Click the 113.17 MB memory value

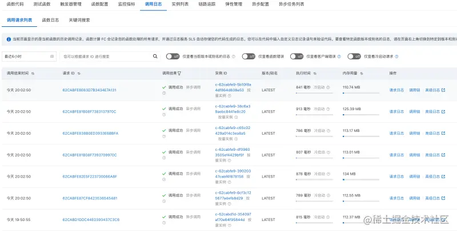click(x=351, y=130)
